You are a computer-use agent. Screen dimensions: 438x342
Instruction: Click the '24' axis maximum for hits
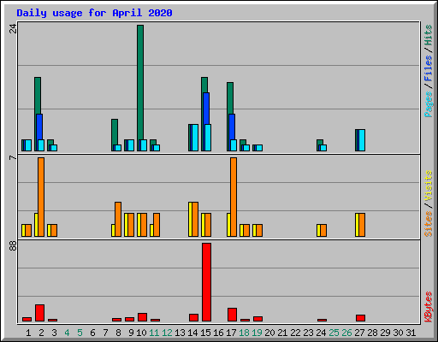coord(13,28)
